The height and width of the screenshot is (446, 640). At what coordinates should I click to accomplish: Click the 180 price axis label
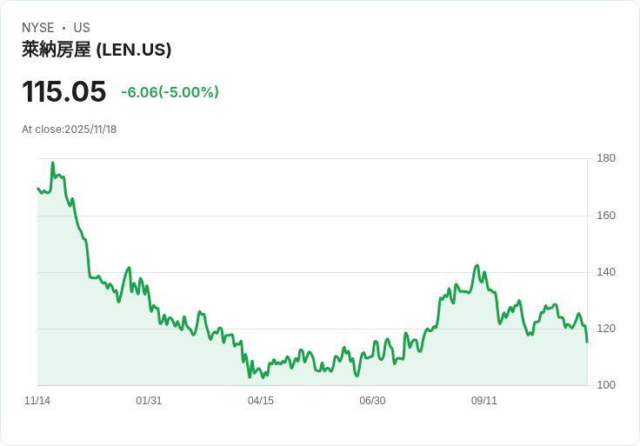[x=606, y=158]
